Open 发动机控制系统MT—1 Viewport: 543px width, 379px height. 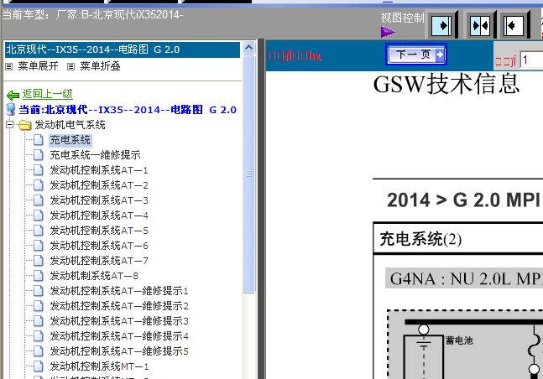click(x=99, y=366)
